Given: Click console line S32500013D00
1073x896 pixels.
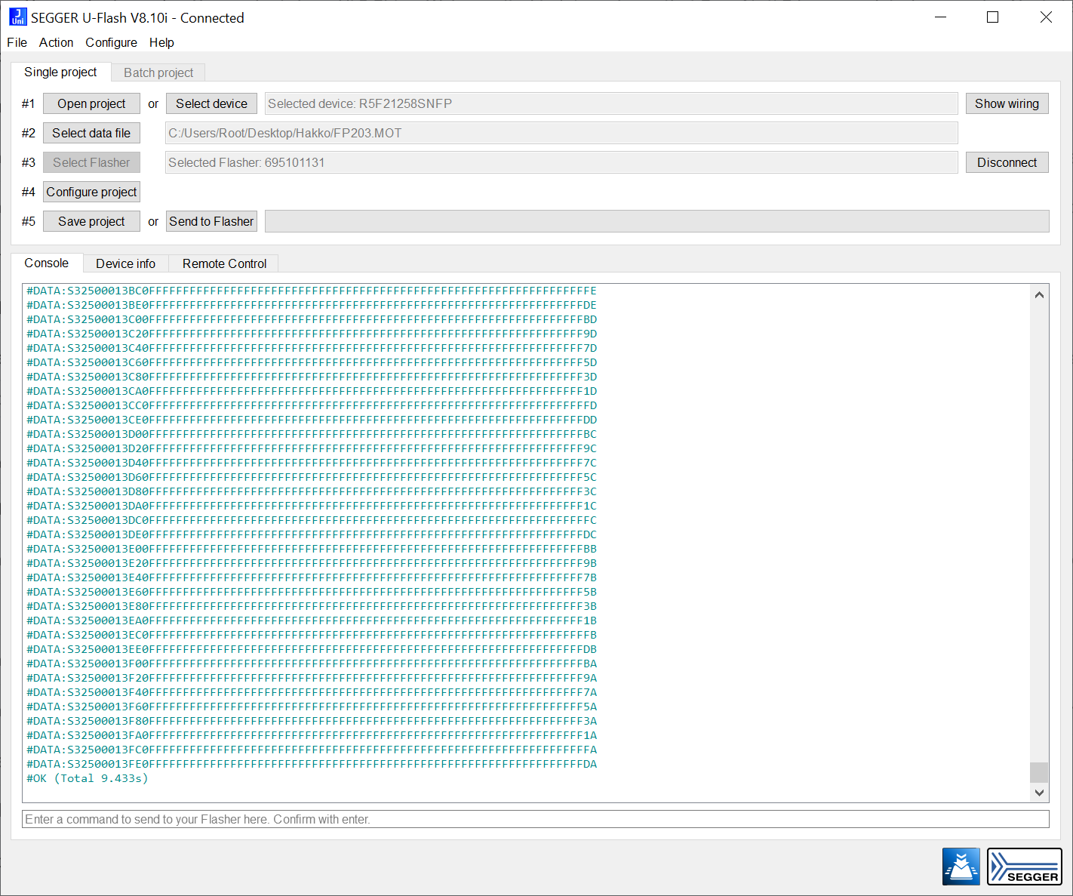Looking at the screenshot, I should 312,434.
